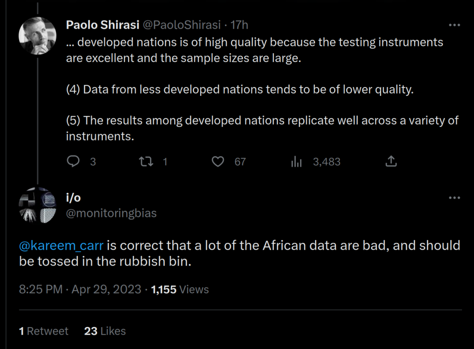Reply to Paolo Shirasi's tweet
Screen dimensions: 474x349
(74, 161)
